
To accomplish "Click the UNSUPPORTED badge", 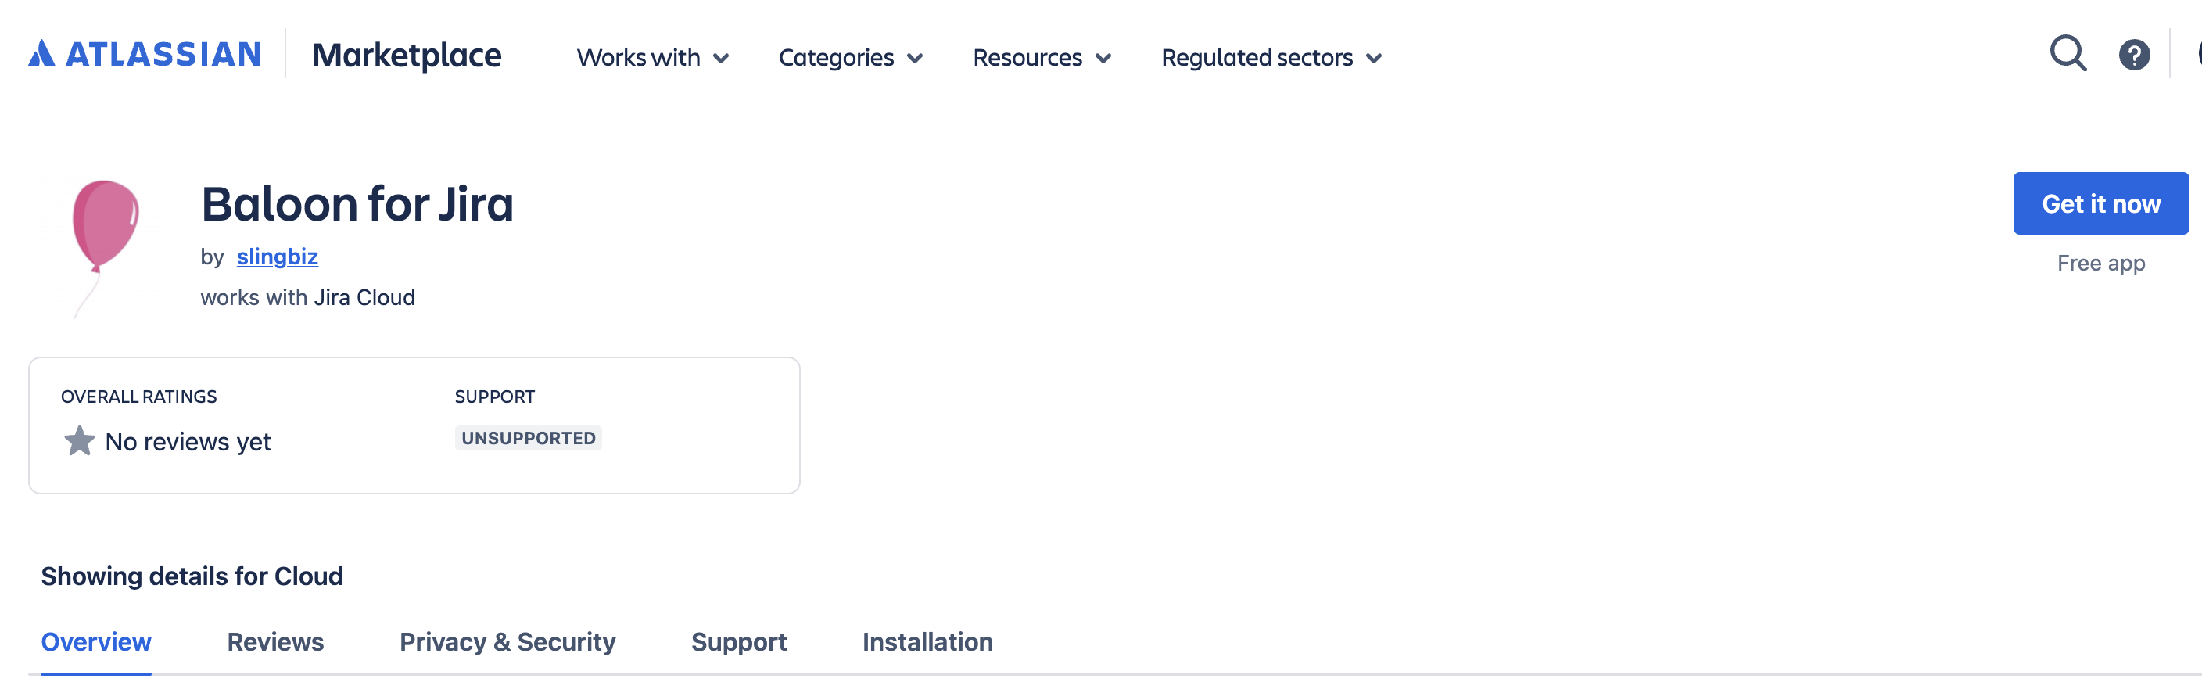I will [x=527, y=437].
